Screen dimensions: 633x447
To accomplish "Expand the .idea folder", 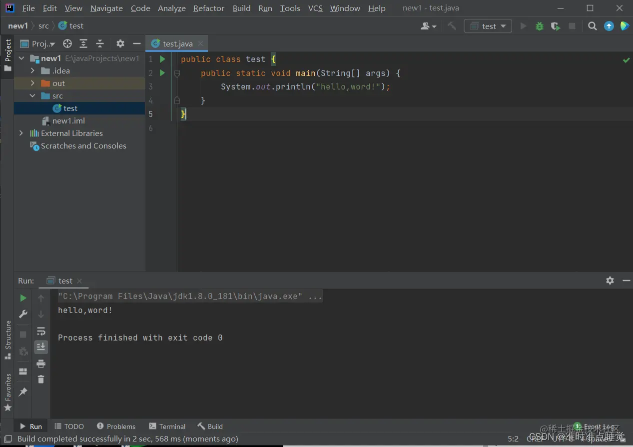I will (x=32, y=70).
